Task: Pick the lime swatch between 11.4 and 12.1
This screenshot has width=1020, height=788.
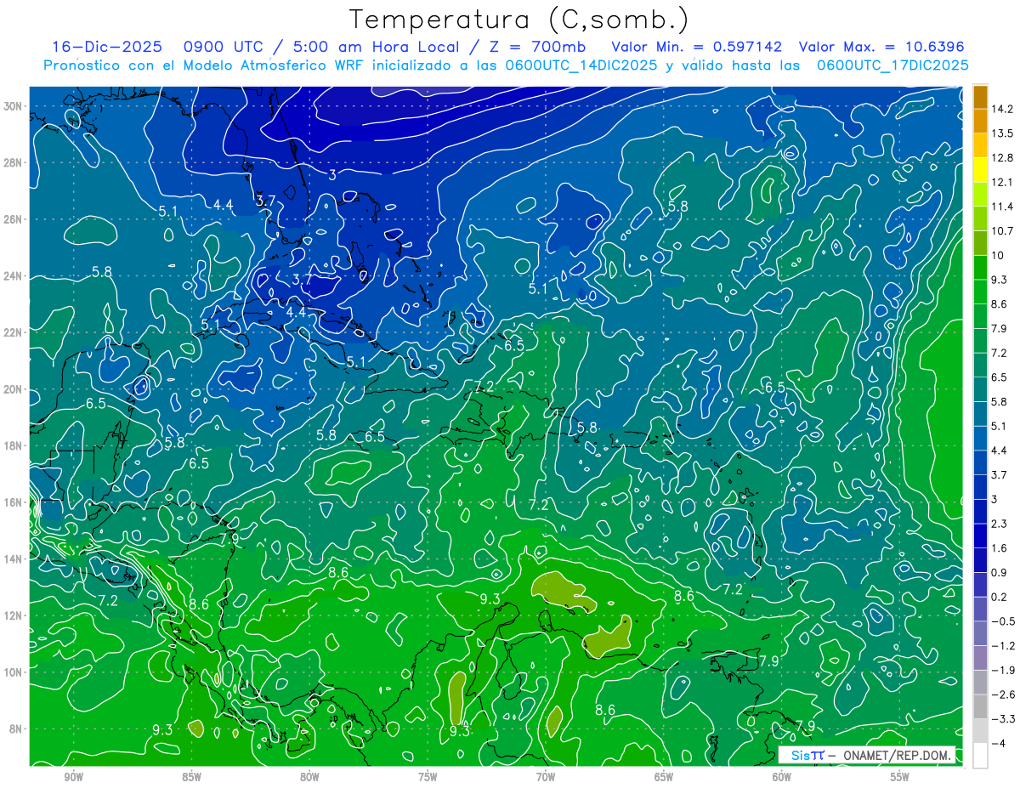Action: [980, 194]
